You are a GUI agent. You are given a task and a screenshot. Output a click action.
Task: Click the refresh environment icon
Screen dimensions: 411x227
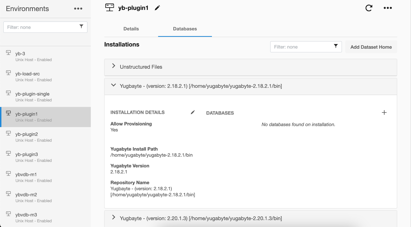[369, 8]
